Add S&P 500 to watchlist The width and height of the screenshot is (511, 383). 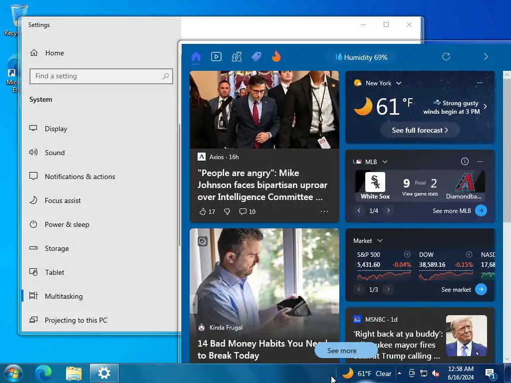407,254
